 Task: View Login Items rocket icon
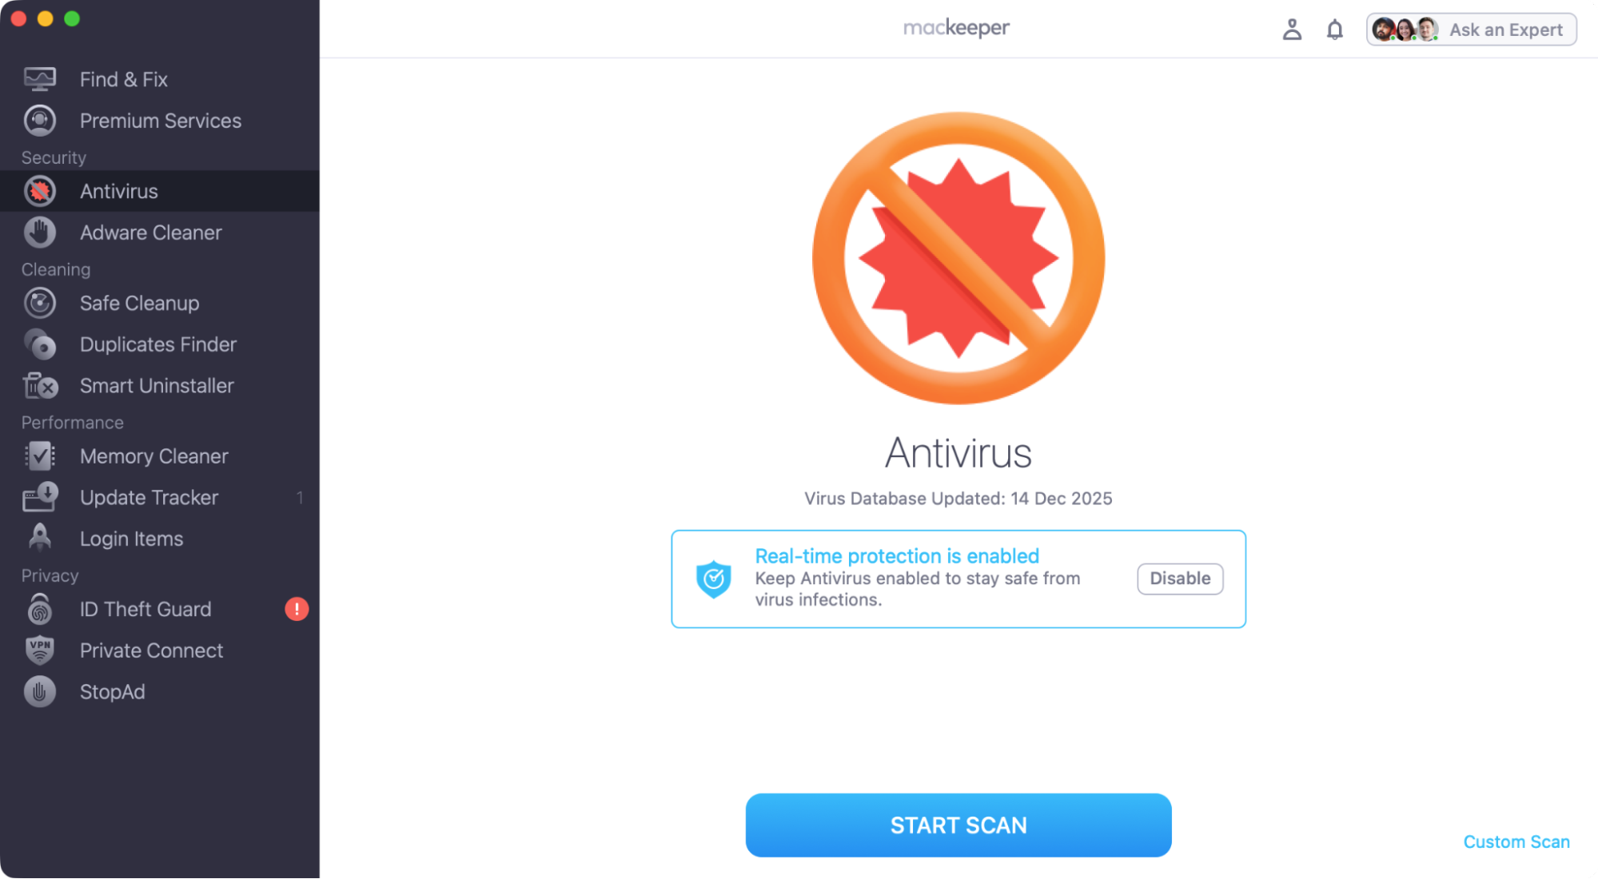(x=38, y=539)
